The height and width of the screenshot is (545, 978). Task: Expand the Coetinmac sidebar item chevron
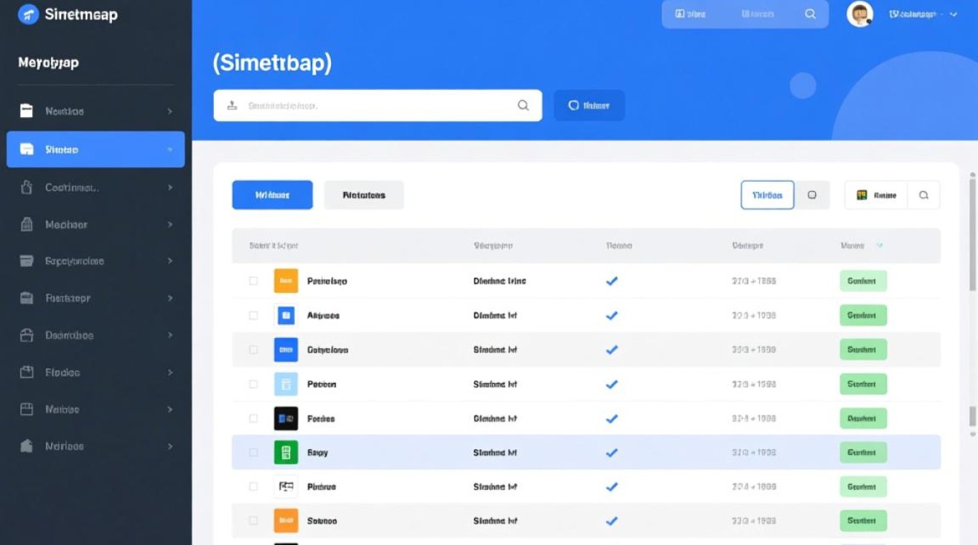170,187
